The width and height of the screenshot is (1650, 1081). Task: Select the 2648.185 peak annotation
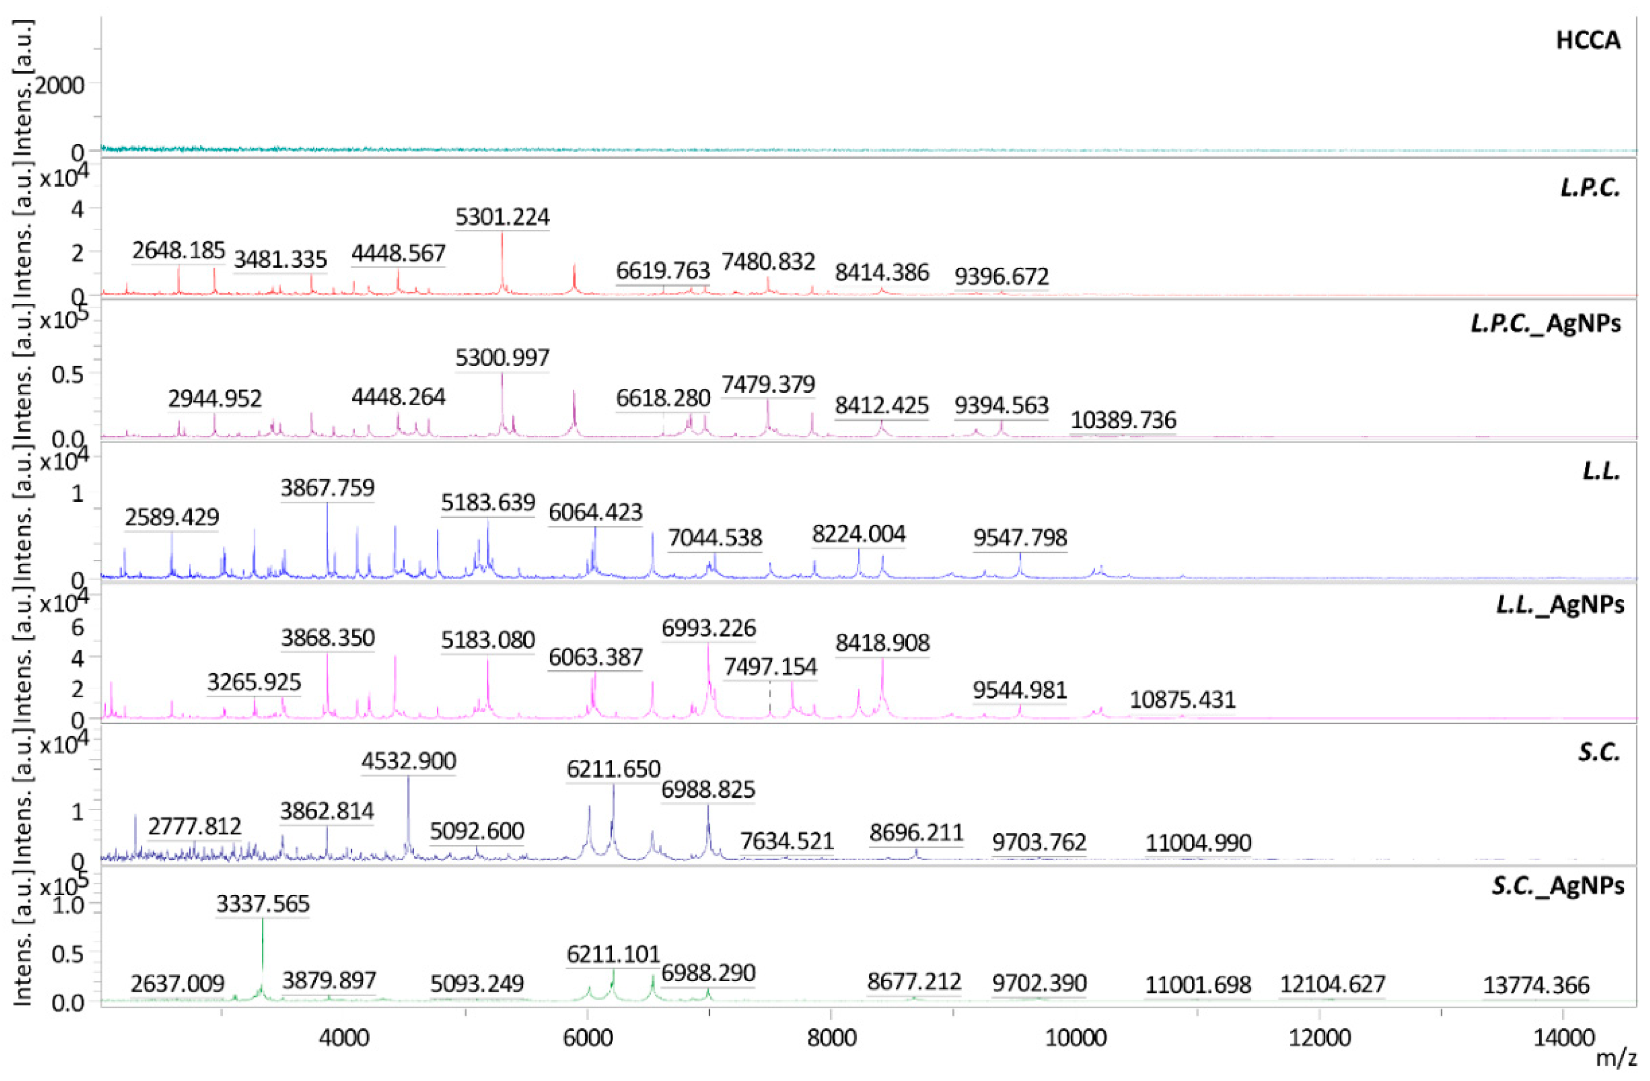(x=179, y=250)
